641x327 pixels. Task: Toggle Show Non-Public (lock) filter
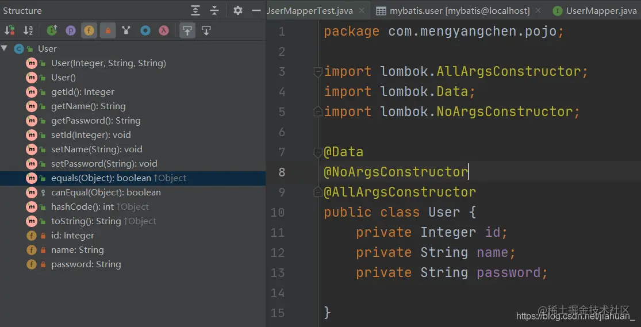tap(108, 30)
